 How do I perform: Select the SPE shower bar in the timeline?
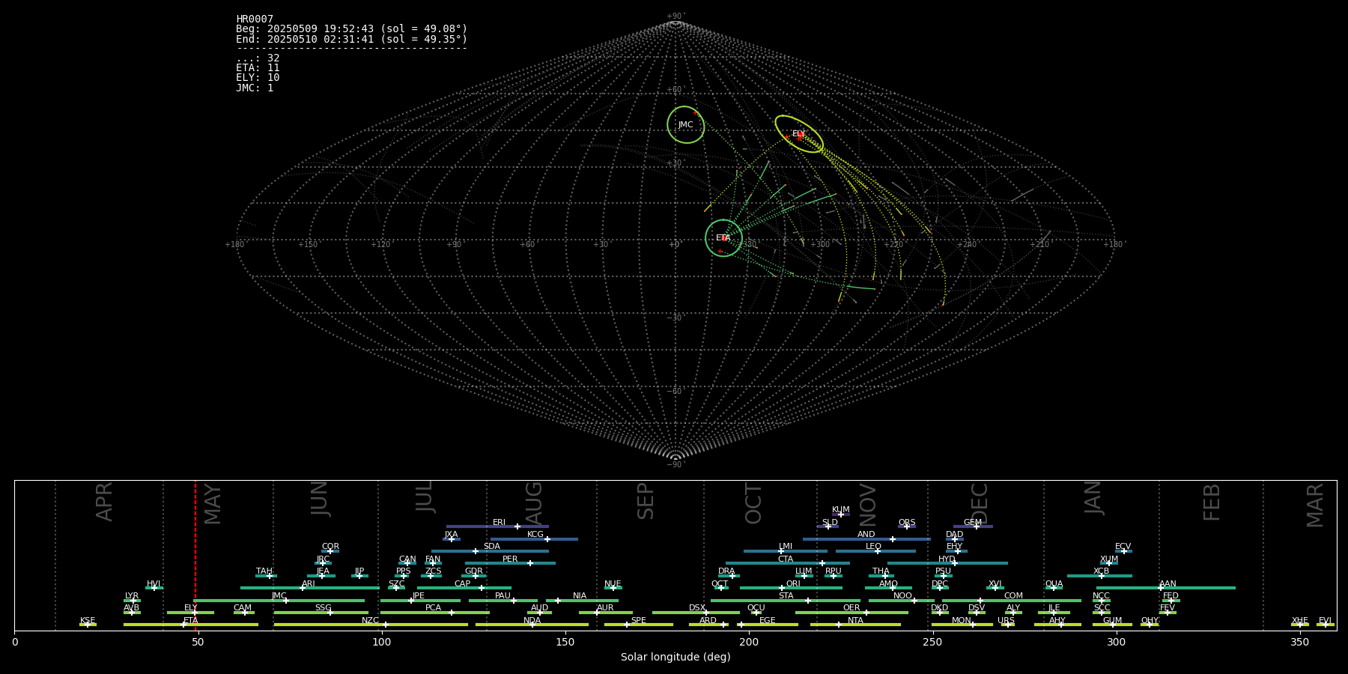click(639, 625)
